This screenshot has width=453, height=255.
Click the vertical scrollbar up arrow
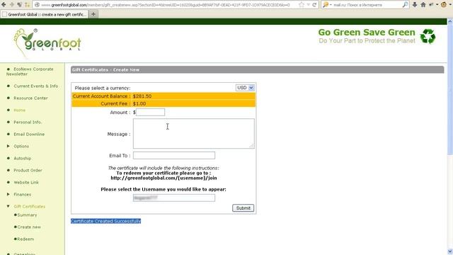coord(450,21)
